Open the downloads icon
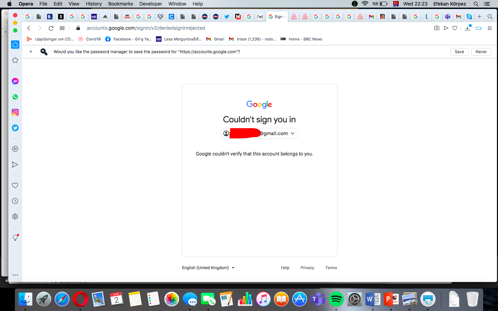This screenshot has width=498, height=311. coord(468,28)
